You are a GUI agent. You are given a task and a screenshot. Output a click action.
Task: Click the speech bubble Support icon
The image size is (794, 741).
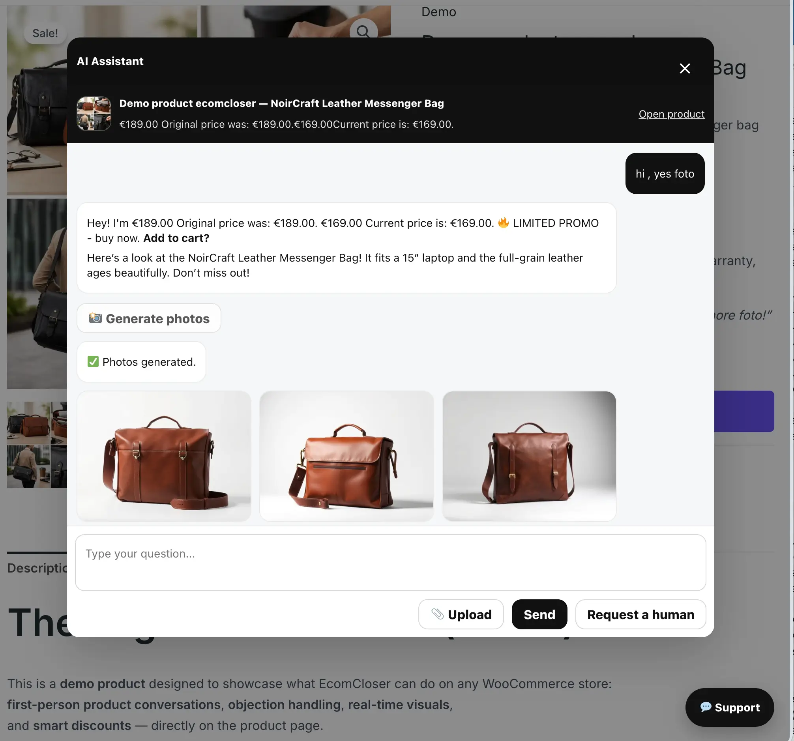point(705,707)
